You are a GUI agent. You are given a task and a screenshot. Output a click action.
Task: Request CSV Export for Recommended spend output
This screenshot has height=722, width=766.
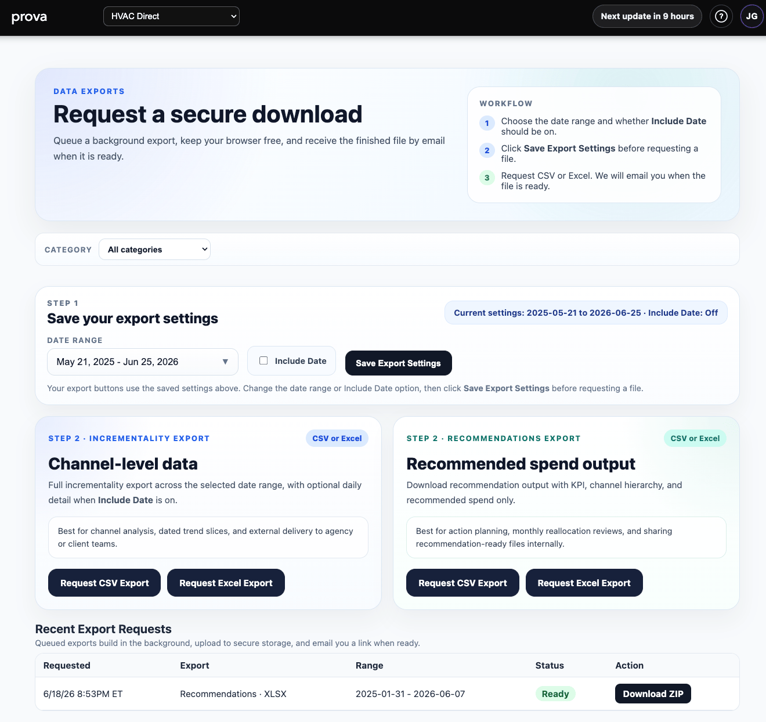463,583
